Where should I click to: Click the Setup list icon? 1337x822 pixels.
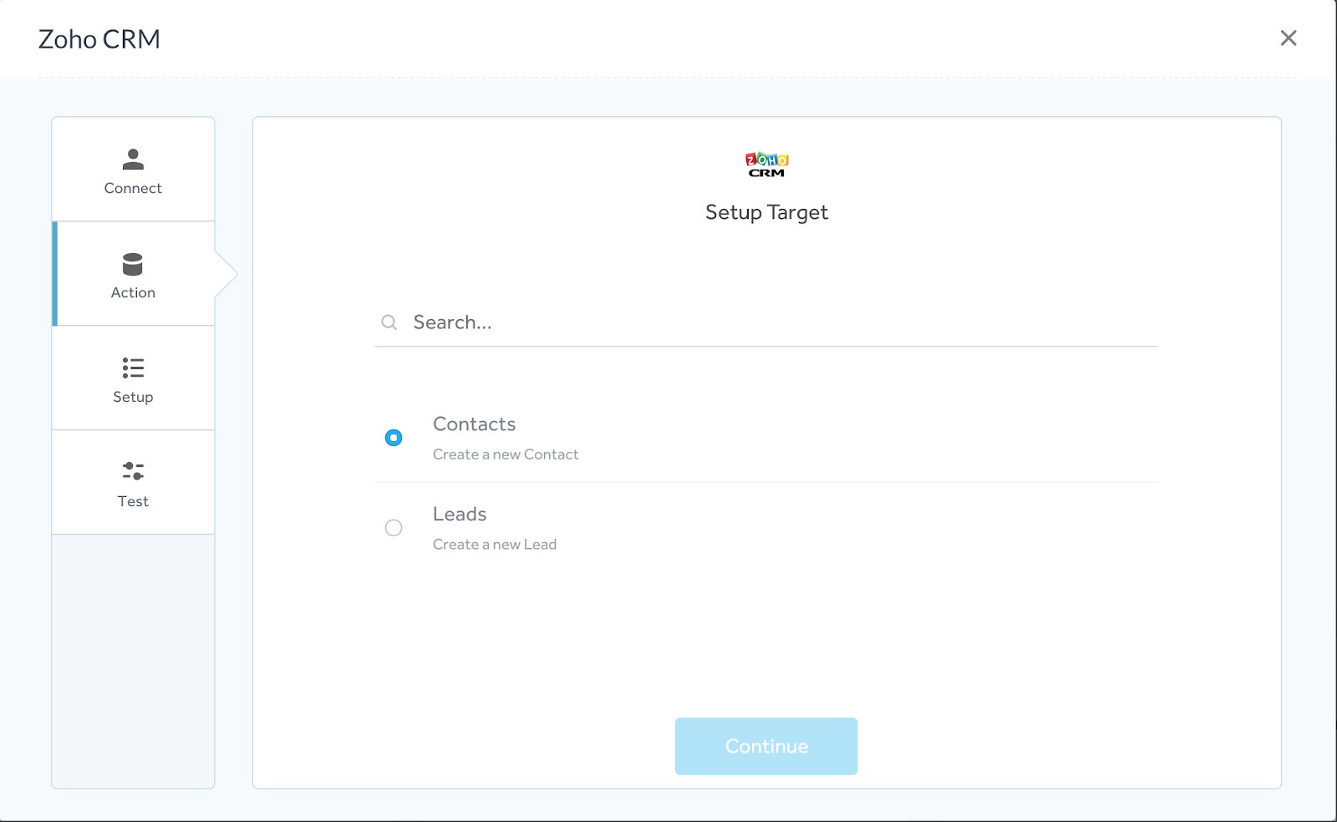point(133,368)
